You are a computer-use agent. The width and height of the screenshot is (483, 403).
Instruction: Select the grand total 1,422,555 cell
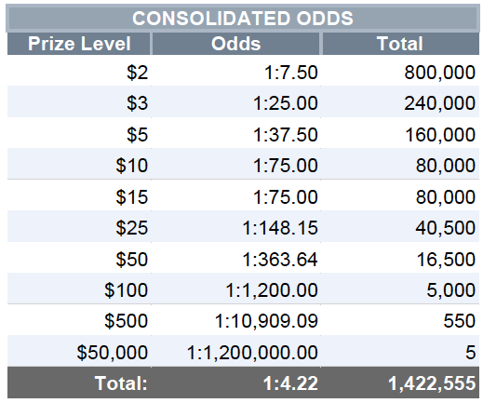[400, 383]
